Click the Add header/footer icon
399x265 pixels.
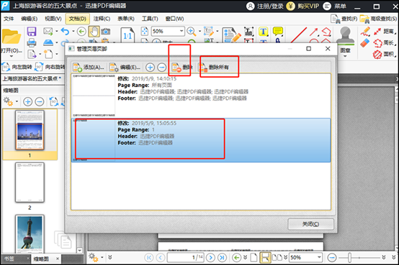77,68
